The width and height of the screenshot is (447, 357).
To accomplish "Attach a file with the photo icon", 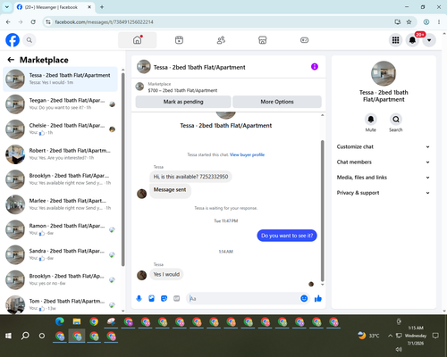I will click(151, 298).
